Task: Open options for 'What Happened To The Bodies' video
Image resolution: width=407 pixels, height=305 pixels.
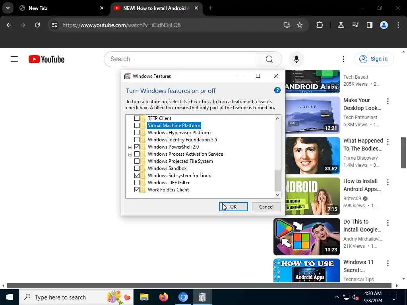Action: pyautogui.click(x=388, y=142)
